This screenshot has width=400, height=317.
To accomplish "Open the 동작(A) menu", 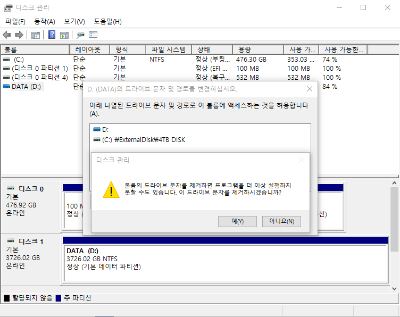I will click(x=45, y=22).
